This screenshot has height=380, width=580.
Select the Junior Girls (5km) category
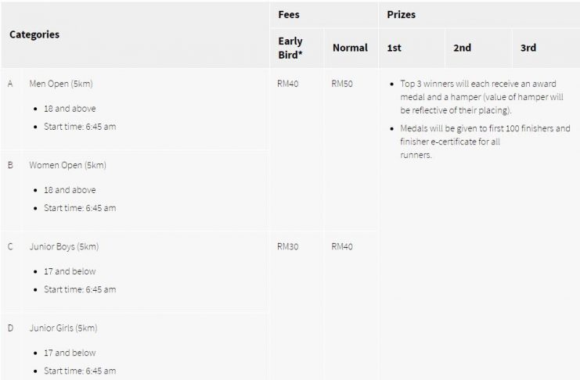point(63,328)
